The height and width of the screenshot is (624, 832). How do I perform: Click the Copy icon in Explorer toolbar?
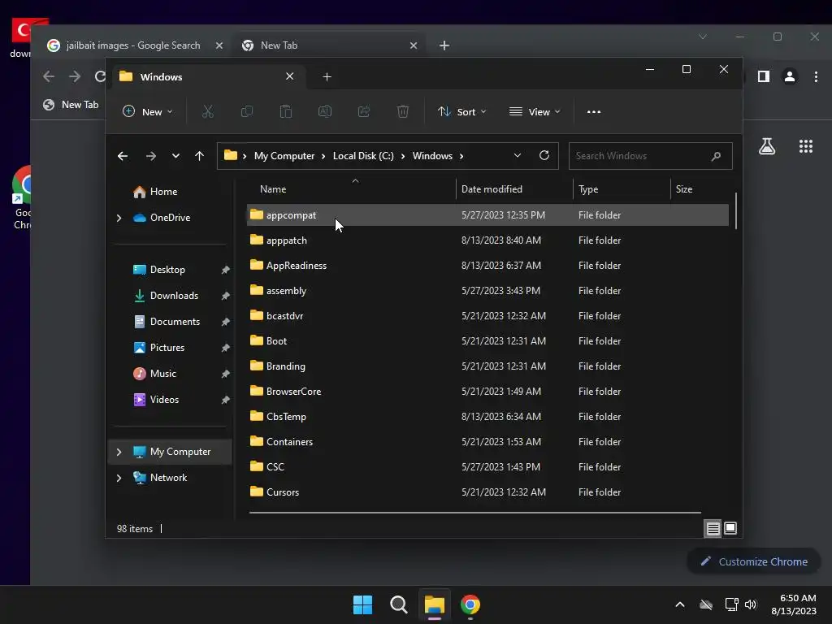click(x=247, y=111)
